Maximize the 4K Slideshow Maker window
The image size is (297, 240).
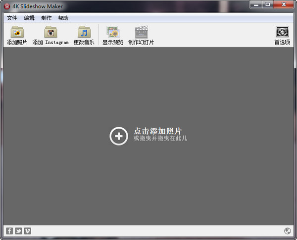pyautogui.click(x=268, y=5)
